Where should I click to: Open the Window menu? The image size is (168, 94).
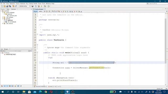[48, 3]
